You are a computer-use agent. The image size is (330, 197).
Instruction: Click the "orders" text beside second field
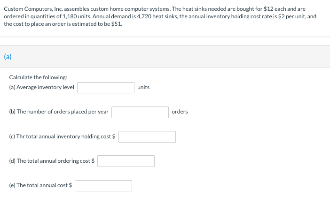pyautogui.click(x=180, y=112)
